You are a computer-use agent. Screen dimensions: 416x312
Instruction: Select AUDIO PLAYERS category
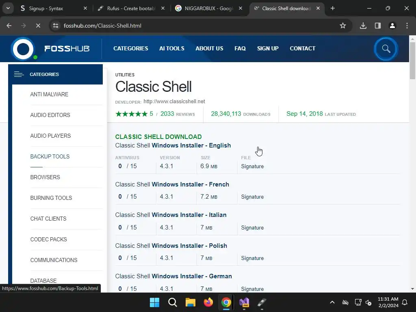50,136
